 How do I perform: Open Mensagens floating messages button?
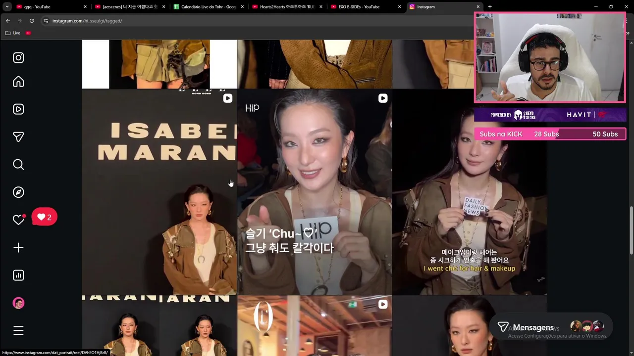click(550, 327)
